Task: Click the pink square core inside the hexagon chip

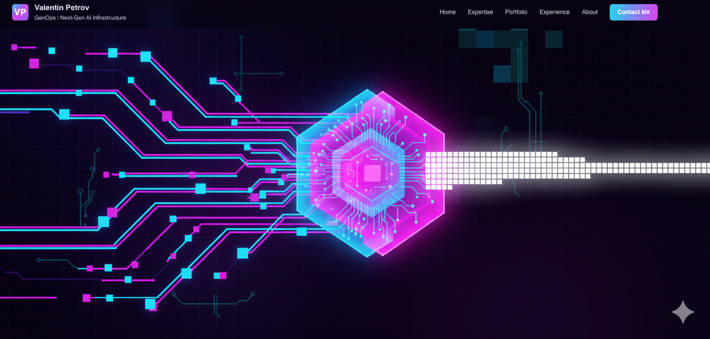Action: (x=372, y=173)
